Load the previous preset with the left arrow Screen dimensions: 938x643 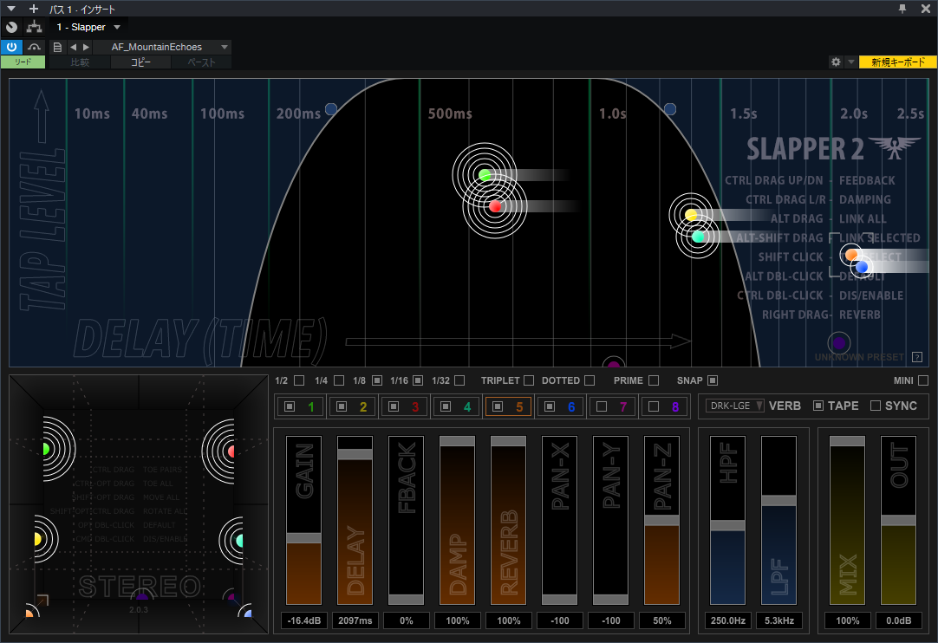[73, 47]
